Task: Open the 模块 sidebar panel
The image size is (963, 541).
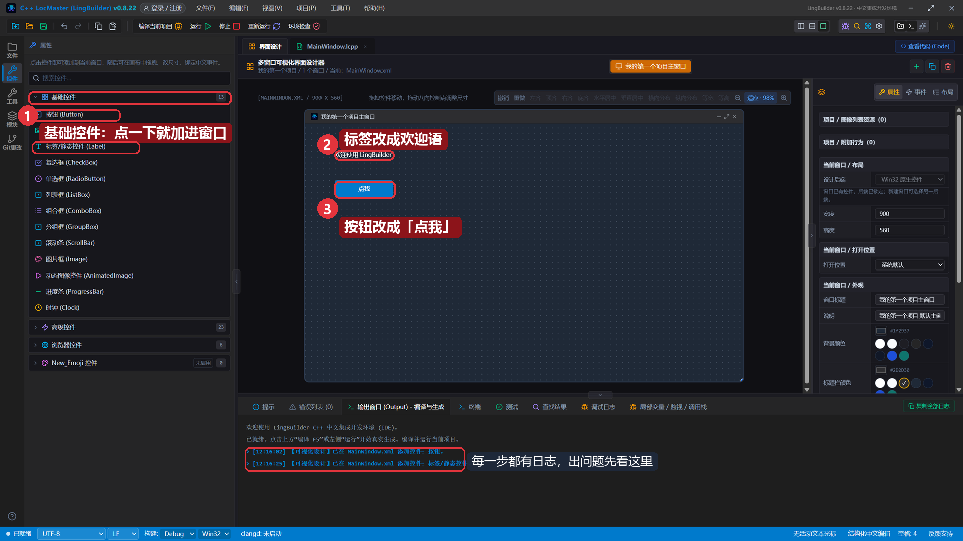Action: pyautogui.click(x=12, y=119)
